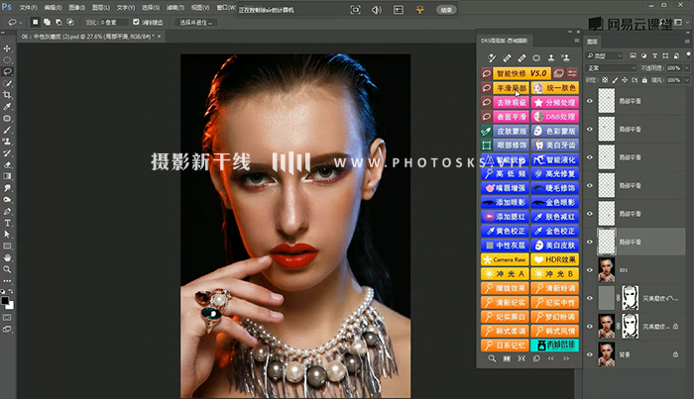
Task: Hide the gray 完美磨皮 layer with mask
Action: tap(590, 298)
